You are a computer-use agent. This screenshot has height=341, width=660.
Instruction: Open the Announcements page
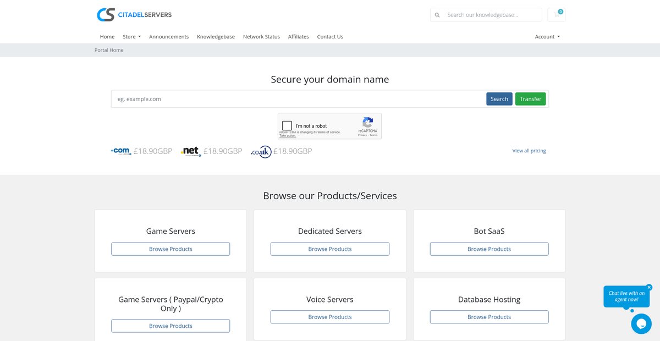click(169, 37)
